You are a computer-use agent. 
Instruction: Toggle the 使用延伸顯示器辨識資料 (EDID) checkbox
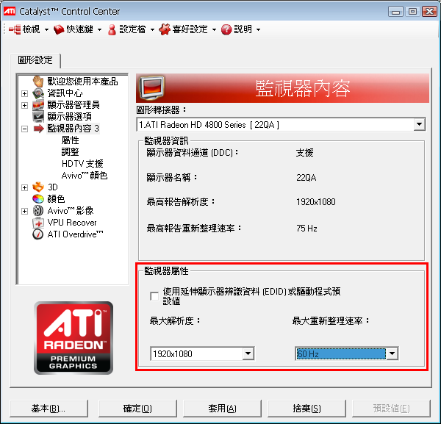pos(154,296)
